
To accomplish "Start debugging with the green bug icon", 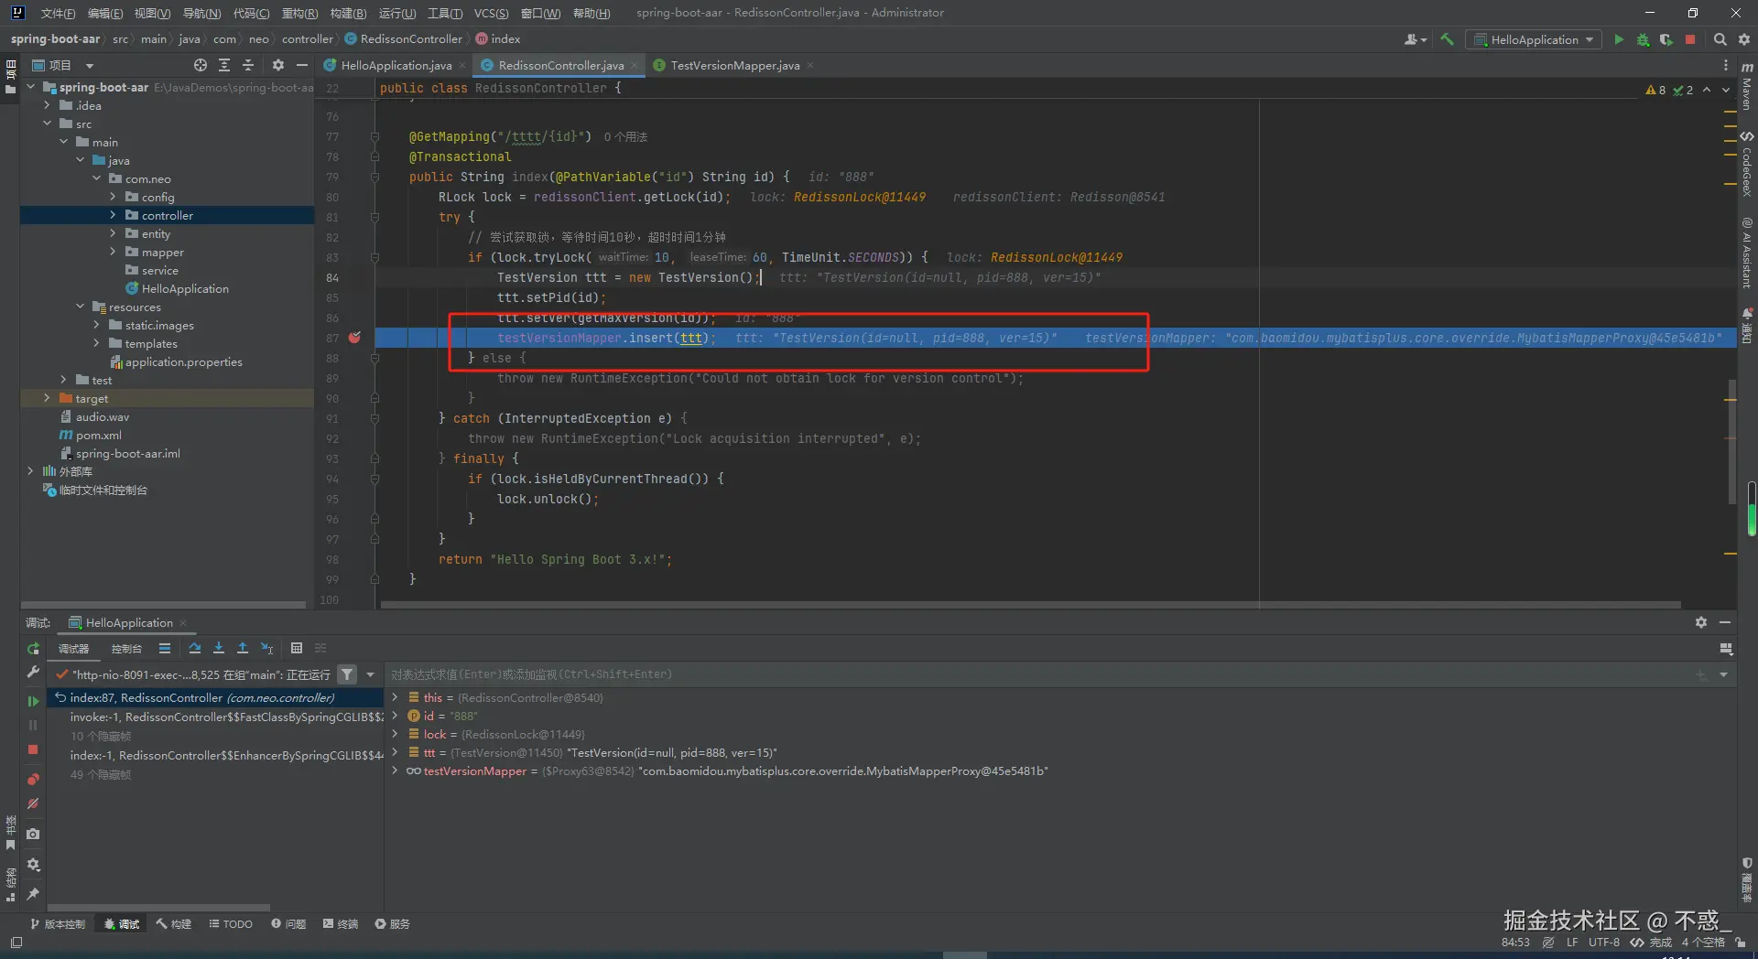I will point(1643,39).
